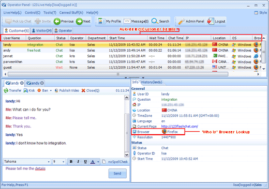Click chat transcript scroll down arrow
The image size is (269, 189).
127,154
